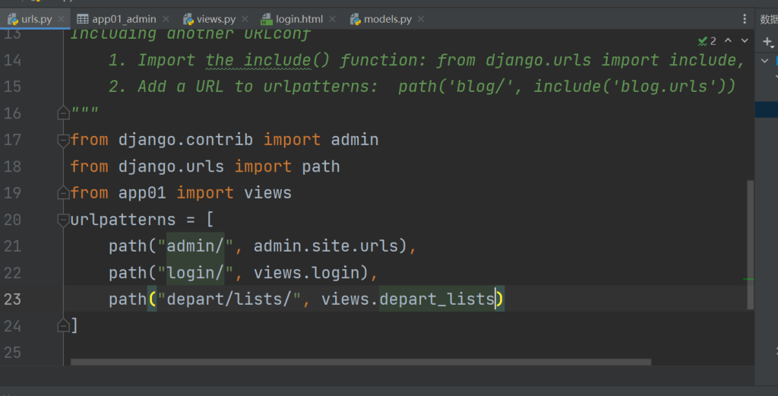Close the app01_admin tab

(166, 19)
